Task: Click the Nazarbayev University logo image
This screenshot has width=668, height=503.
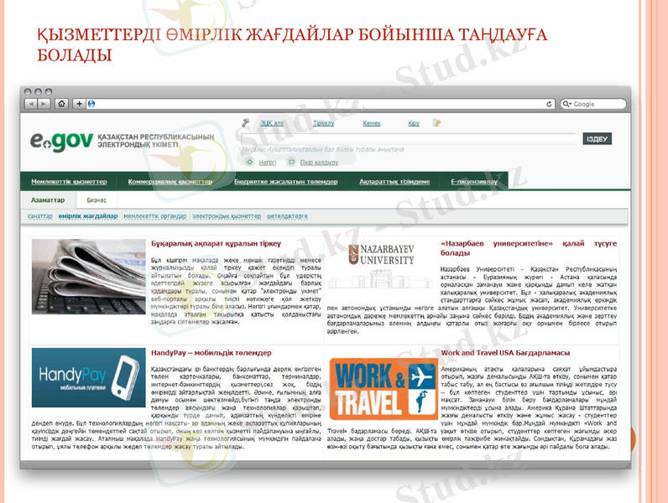Action: [381, 255]
